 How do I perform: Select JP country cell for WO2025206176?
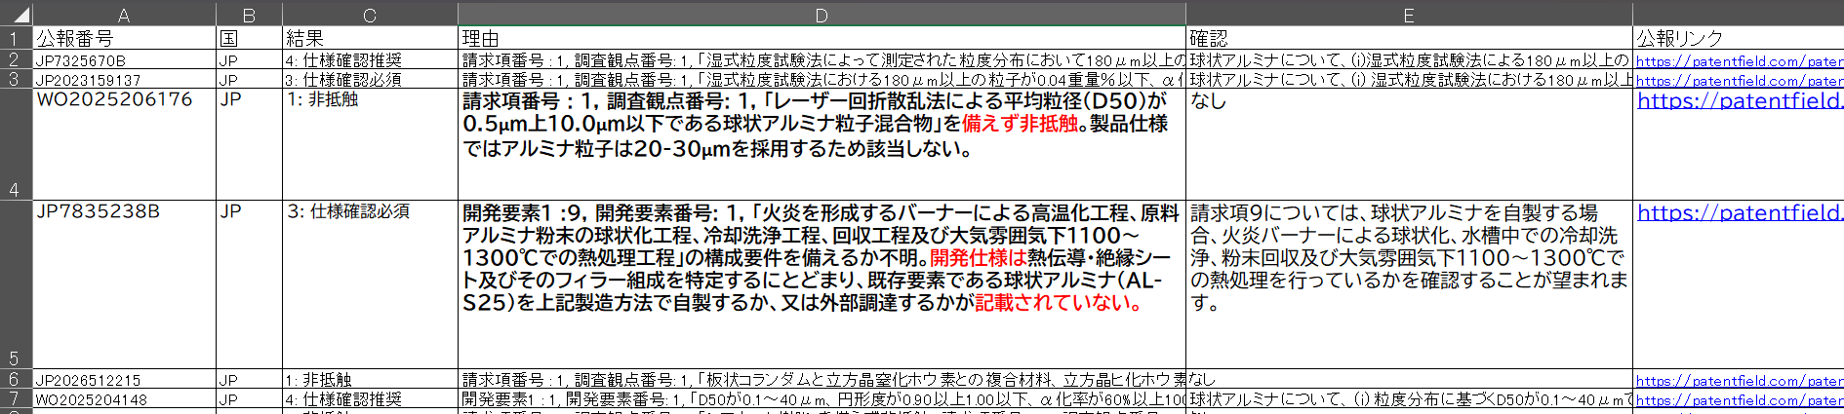[x=249, y=144]
